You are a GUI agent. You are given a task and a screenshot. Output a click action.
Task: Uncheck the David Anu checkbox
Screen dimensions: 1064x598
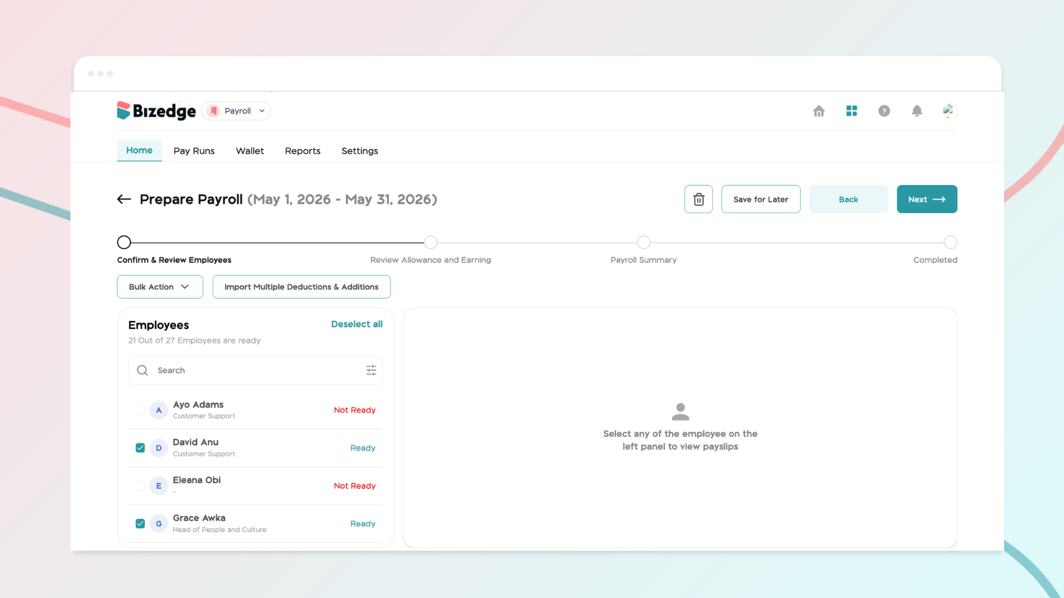pyautogui.click(x=140, y=448)
